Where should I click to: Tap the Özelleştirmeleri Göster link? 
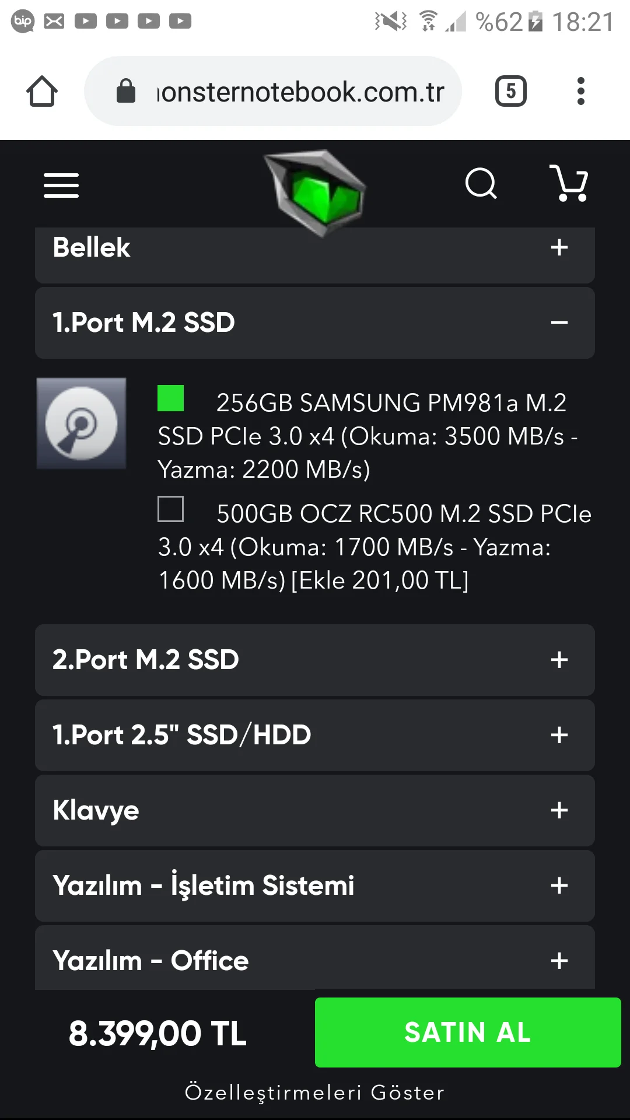click(315, 1093)
